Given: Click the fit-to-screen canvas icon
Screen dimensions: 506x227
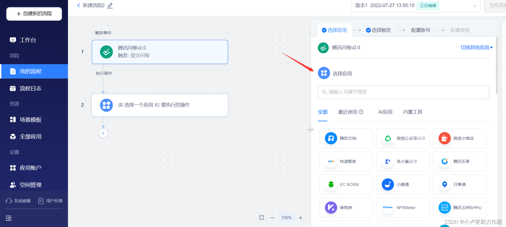Looking at the screenshot, I should click(x=262, y=217).
